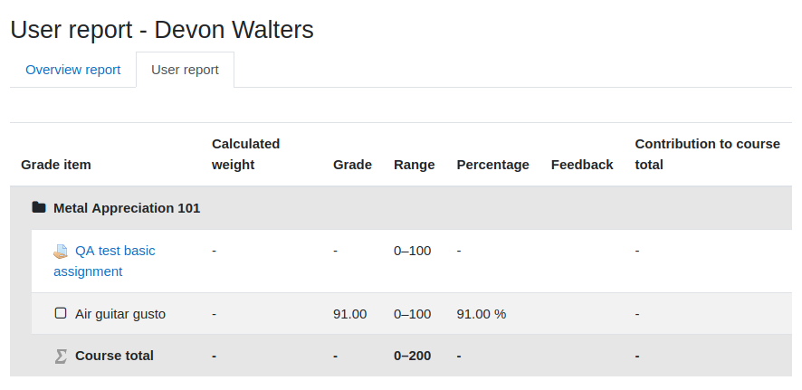Click the Feedback column header

point(582,165)
